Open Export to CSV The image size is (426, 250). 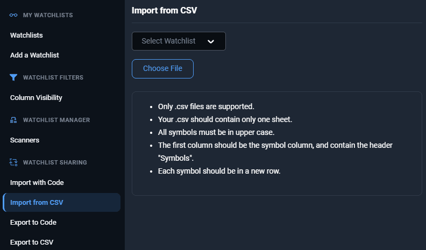(32, 242)
